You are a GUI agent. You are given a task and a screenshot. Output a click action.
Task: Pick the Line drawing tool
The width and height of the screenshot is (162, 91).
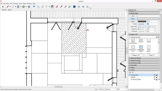pyautogui.click(x=7, y=7)
